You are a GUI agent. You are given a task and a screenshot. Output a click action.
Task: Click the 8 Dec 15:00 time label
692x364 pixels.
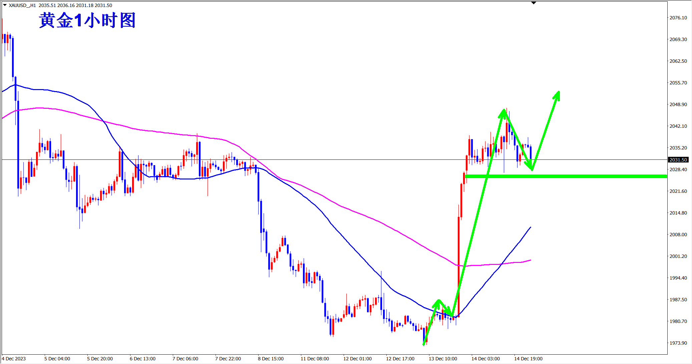(271, 359)
